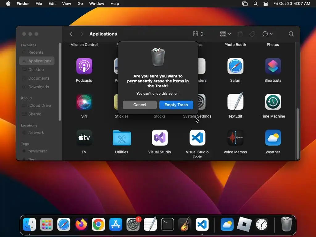This screenshot has width=316, height=237.
Task: Cancel the empty trash dialog
Action: click(x=139, y=105)
